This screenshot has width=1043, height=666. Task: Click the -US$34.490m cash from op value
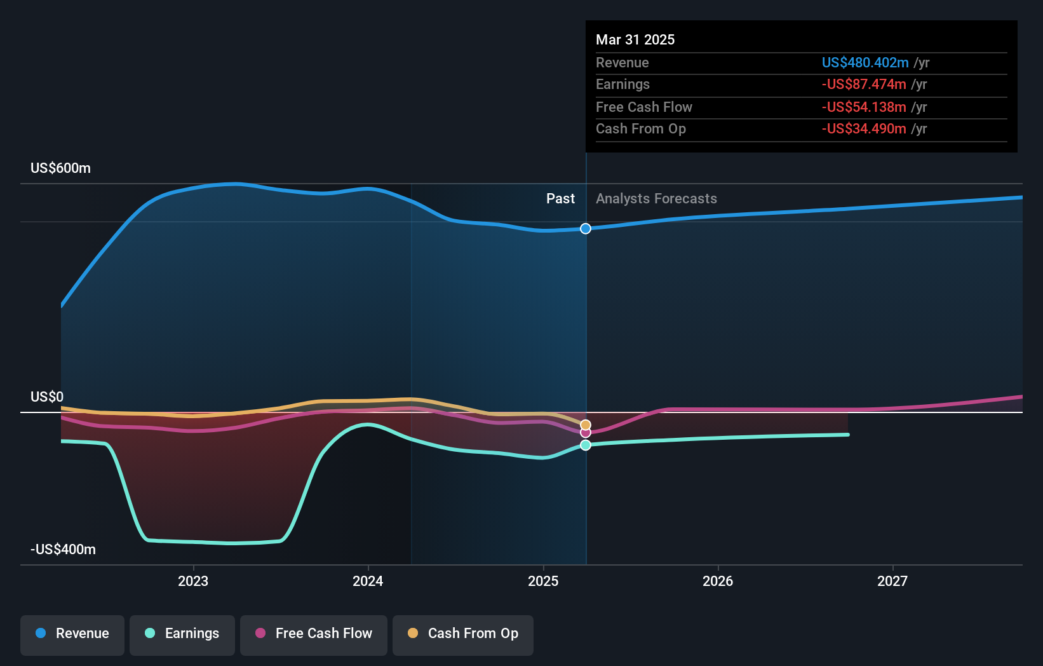coord(864,129)
